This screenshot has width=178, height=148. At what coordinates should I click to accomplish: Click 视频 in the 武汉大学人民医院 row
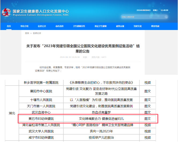pyautogui.click(x=147, y=131)
